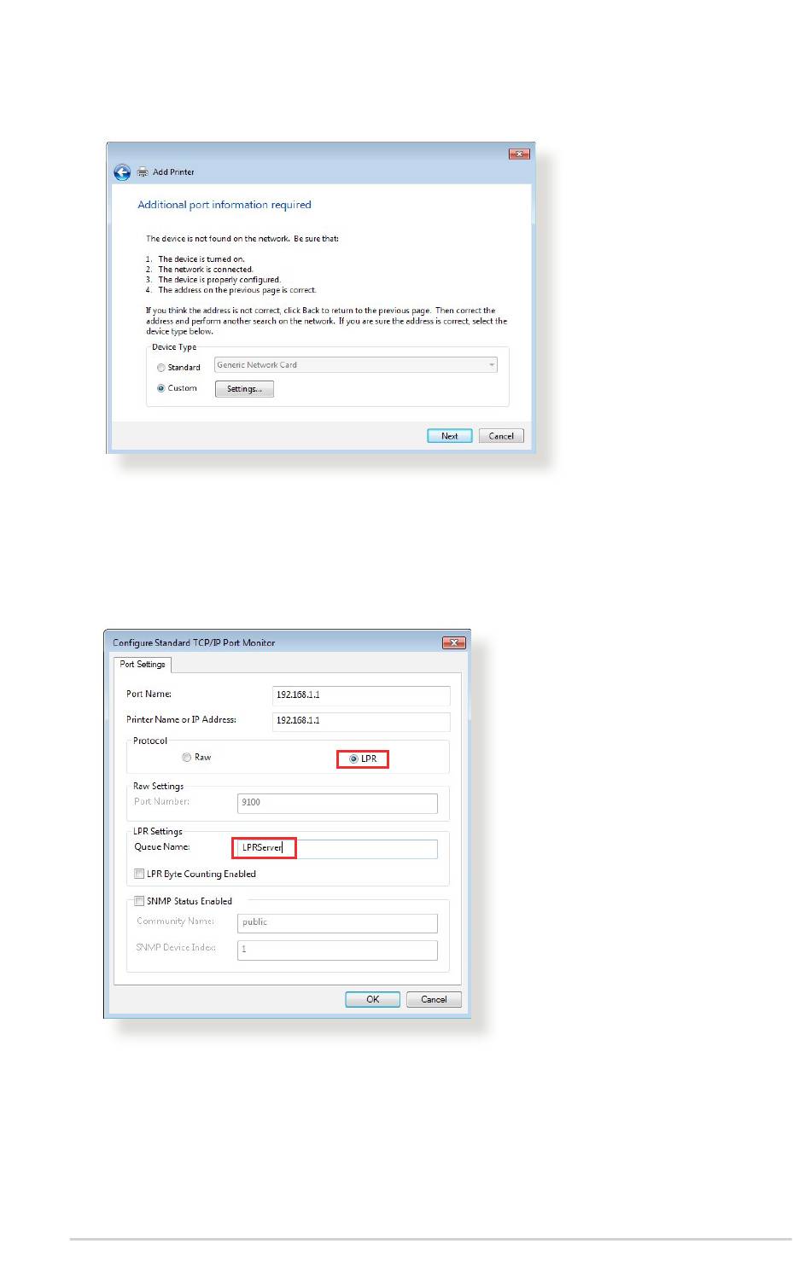Screen dimensions: 811x1267
Task: Open the Generic Network Card dropdown
Action: pos(355,365)
